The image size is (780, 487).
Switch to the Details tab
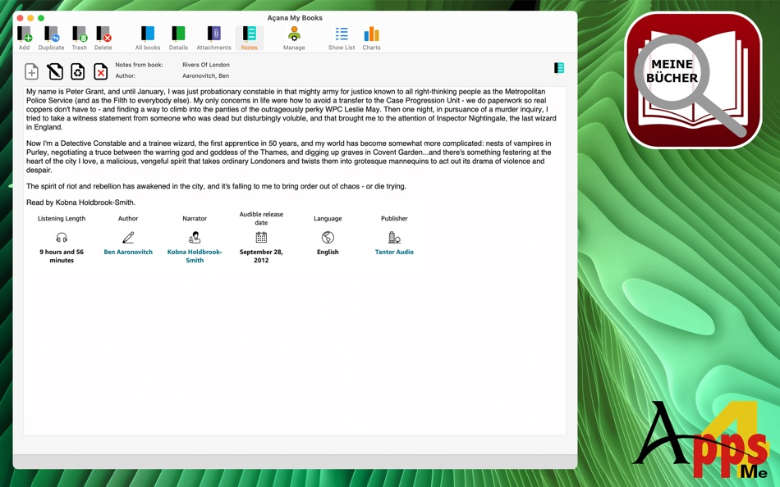(178, 39)
